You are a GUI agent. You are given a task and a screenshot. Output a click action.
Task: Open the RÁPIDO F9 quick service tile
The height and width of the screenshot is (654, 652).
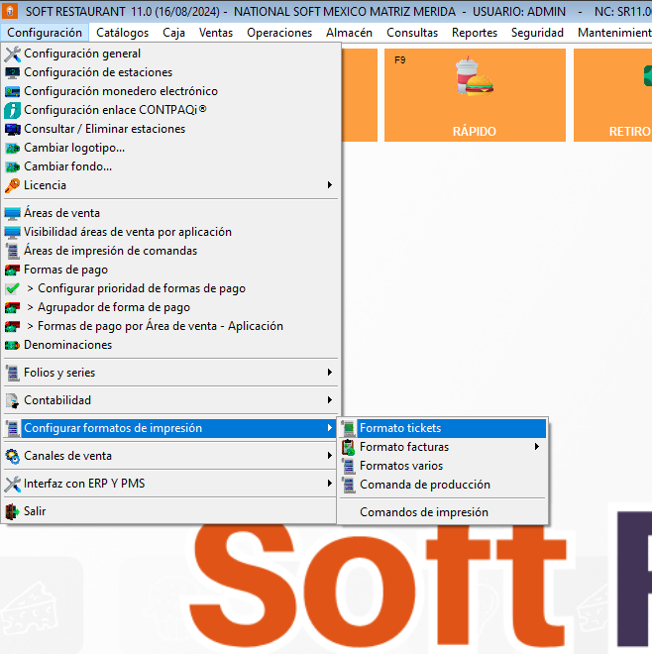pyautogui.click(x=475, y=95)
